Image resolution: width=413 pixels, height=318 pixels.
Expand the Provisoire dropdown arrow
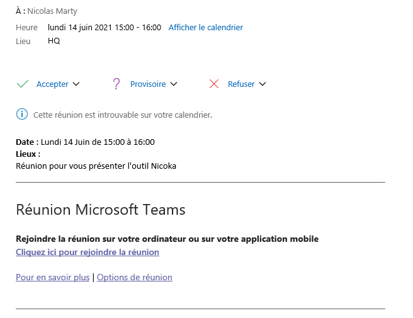coord(174,84)
